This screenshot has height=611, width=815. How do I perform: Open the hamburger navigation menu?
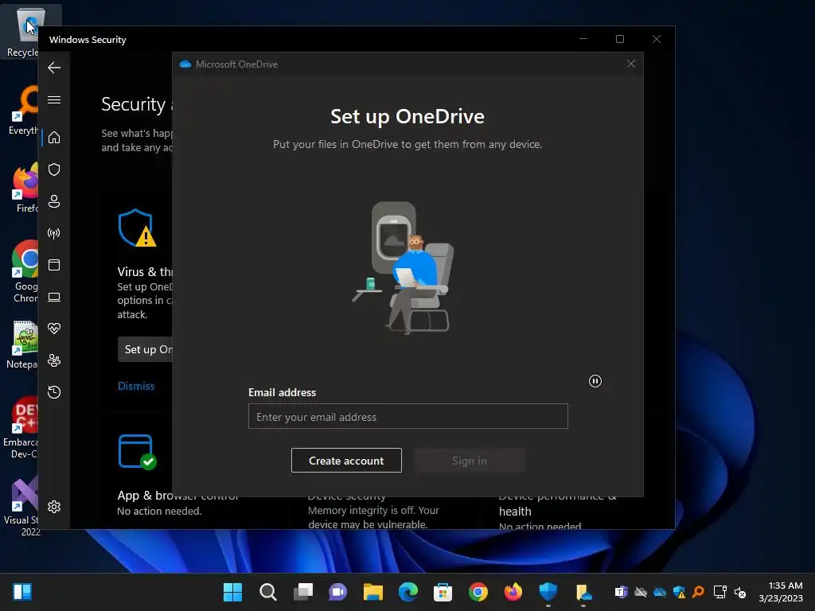pyautogui.click(x=54, y=99)
